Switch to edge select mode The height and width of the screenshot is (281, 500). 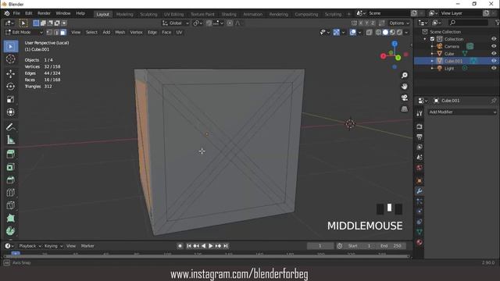pos(56,32)
